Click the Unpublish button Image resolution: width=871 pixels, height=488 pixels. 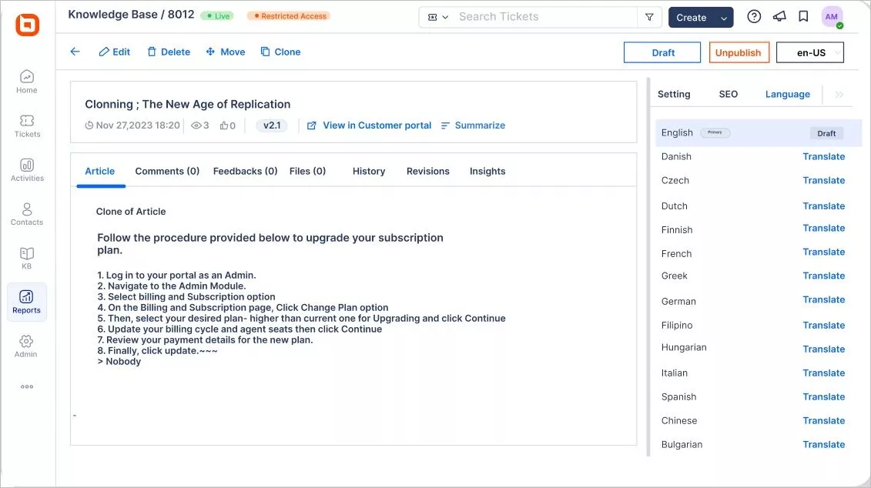(739, 52)
